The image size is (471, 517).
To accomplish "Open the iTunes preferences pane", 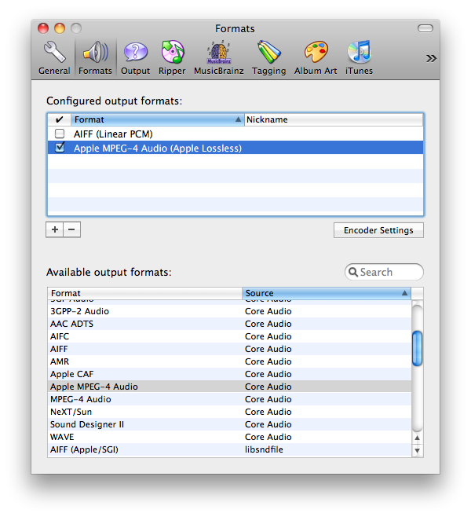I will tap(359, 57).
